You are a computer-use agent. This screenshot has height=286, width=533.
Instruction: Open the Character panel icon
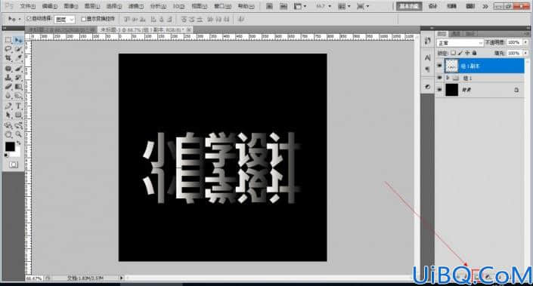(x=427, y=58)
